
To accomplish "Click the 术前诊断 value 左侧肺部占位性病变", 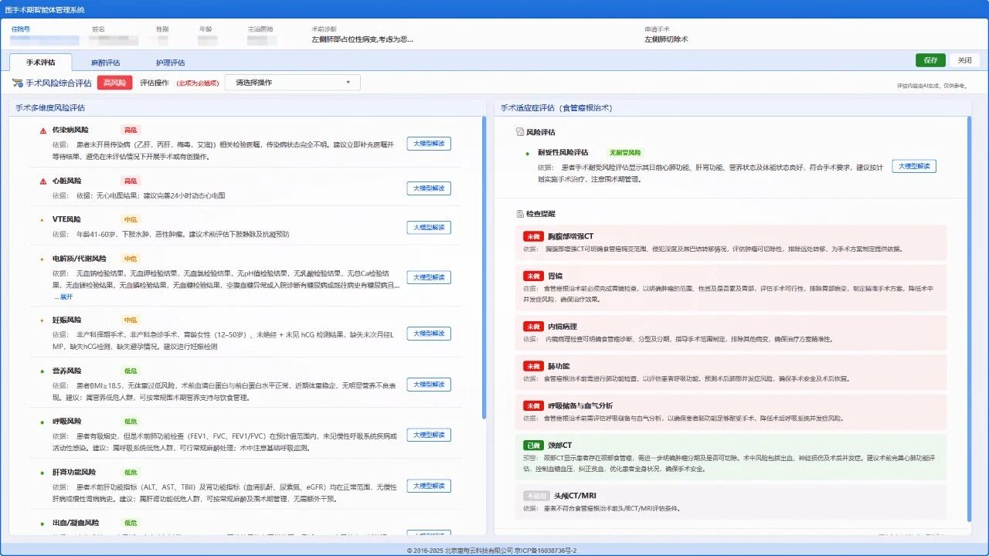I will click(362, 39).
